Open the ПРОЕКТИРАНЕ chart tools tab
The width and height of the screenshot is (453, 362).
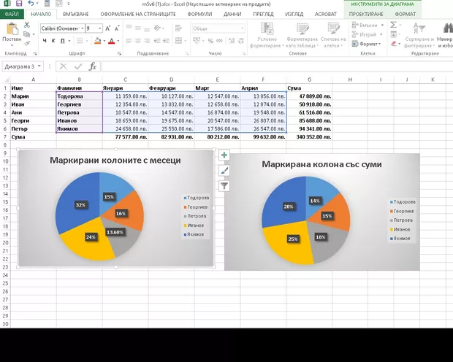pyautogui.click(x=365, y=14)
